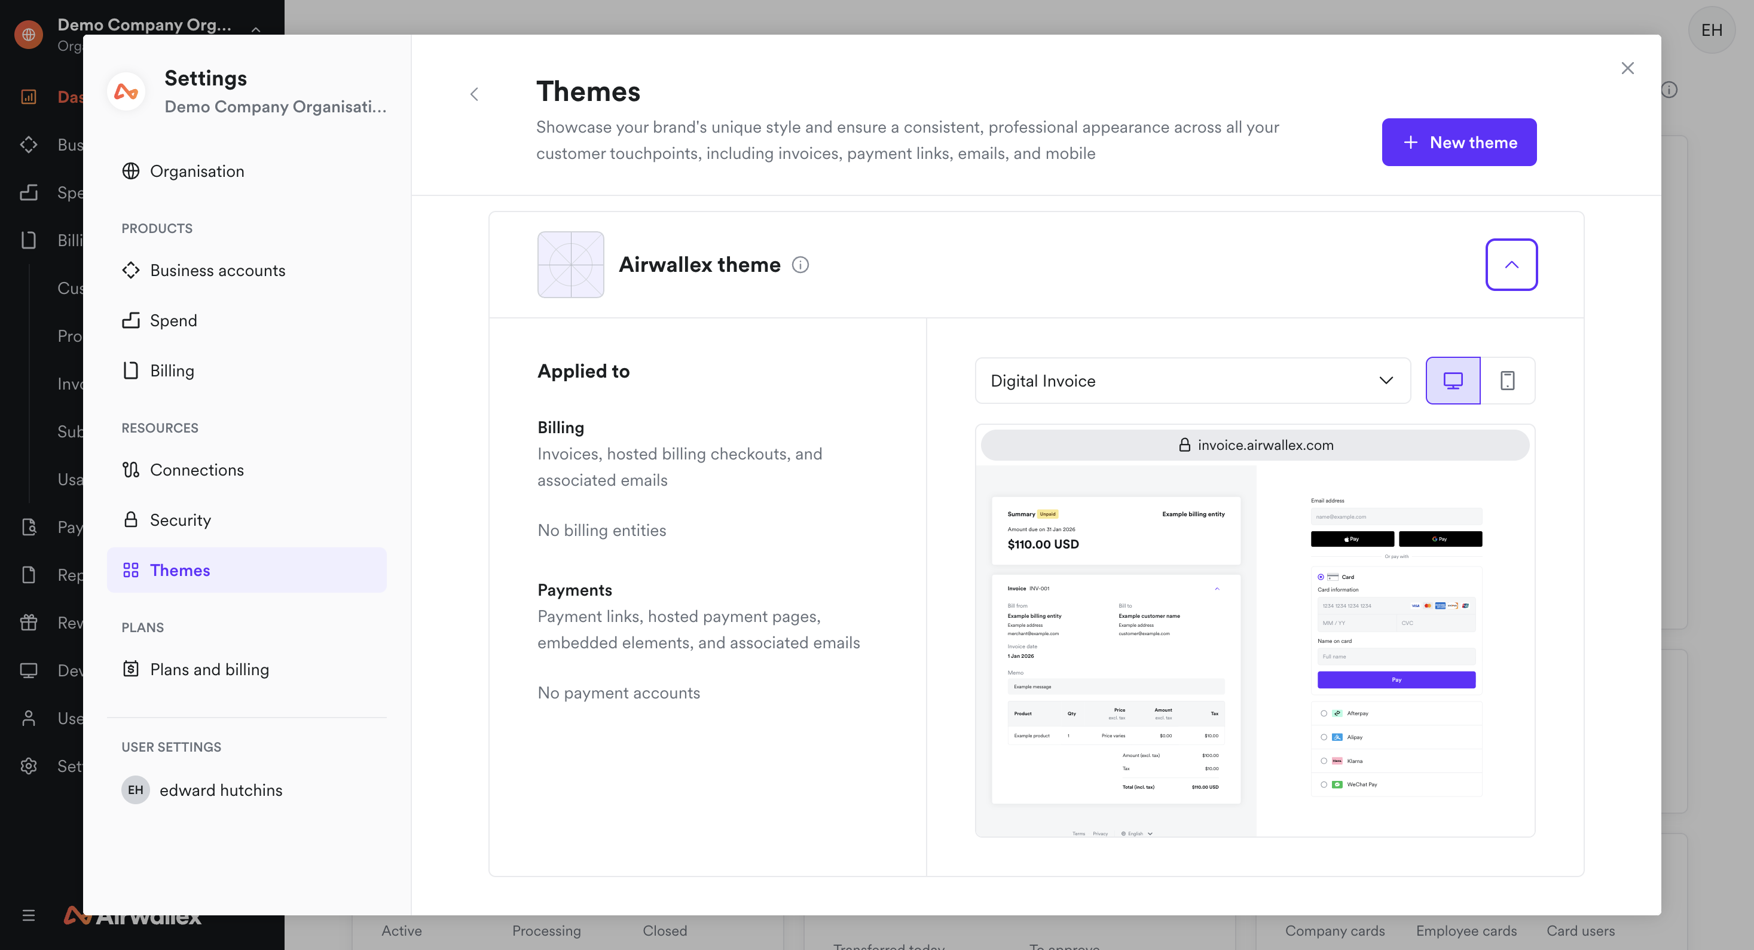The height and width of the screenshot is (950, 1754).
Task: Select the Card radio button in preview
Action: coord(1320,577)
